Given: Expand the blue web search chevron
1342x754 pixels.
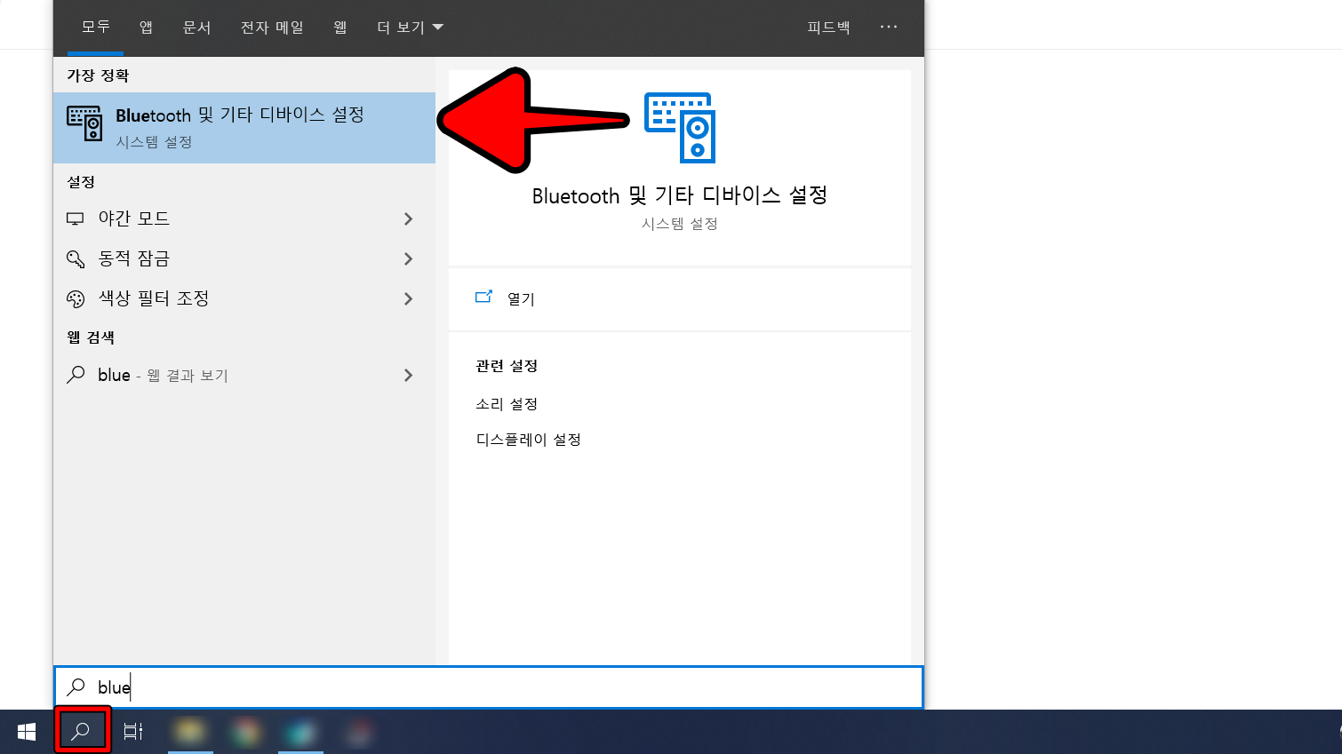Looking at the screenshot, I should point(409,375).
